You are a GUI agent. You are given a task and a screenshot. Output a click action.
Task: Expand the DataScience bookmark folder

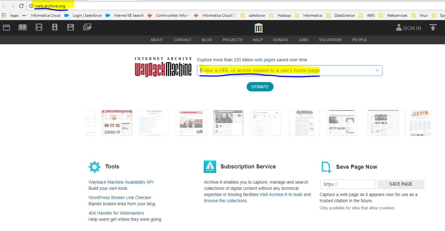pyautogui.click(x=340, y=15)
